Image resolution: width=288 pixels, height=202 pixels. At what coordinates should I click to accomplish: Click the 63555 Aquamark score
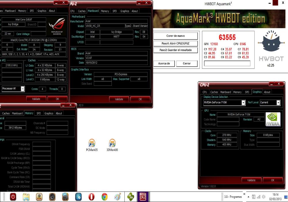pyautogui.click(x=227, y=37)
